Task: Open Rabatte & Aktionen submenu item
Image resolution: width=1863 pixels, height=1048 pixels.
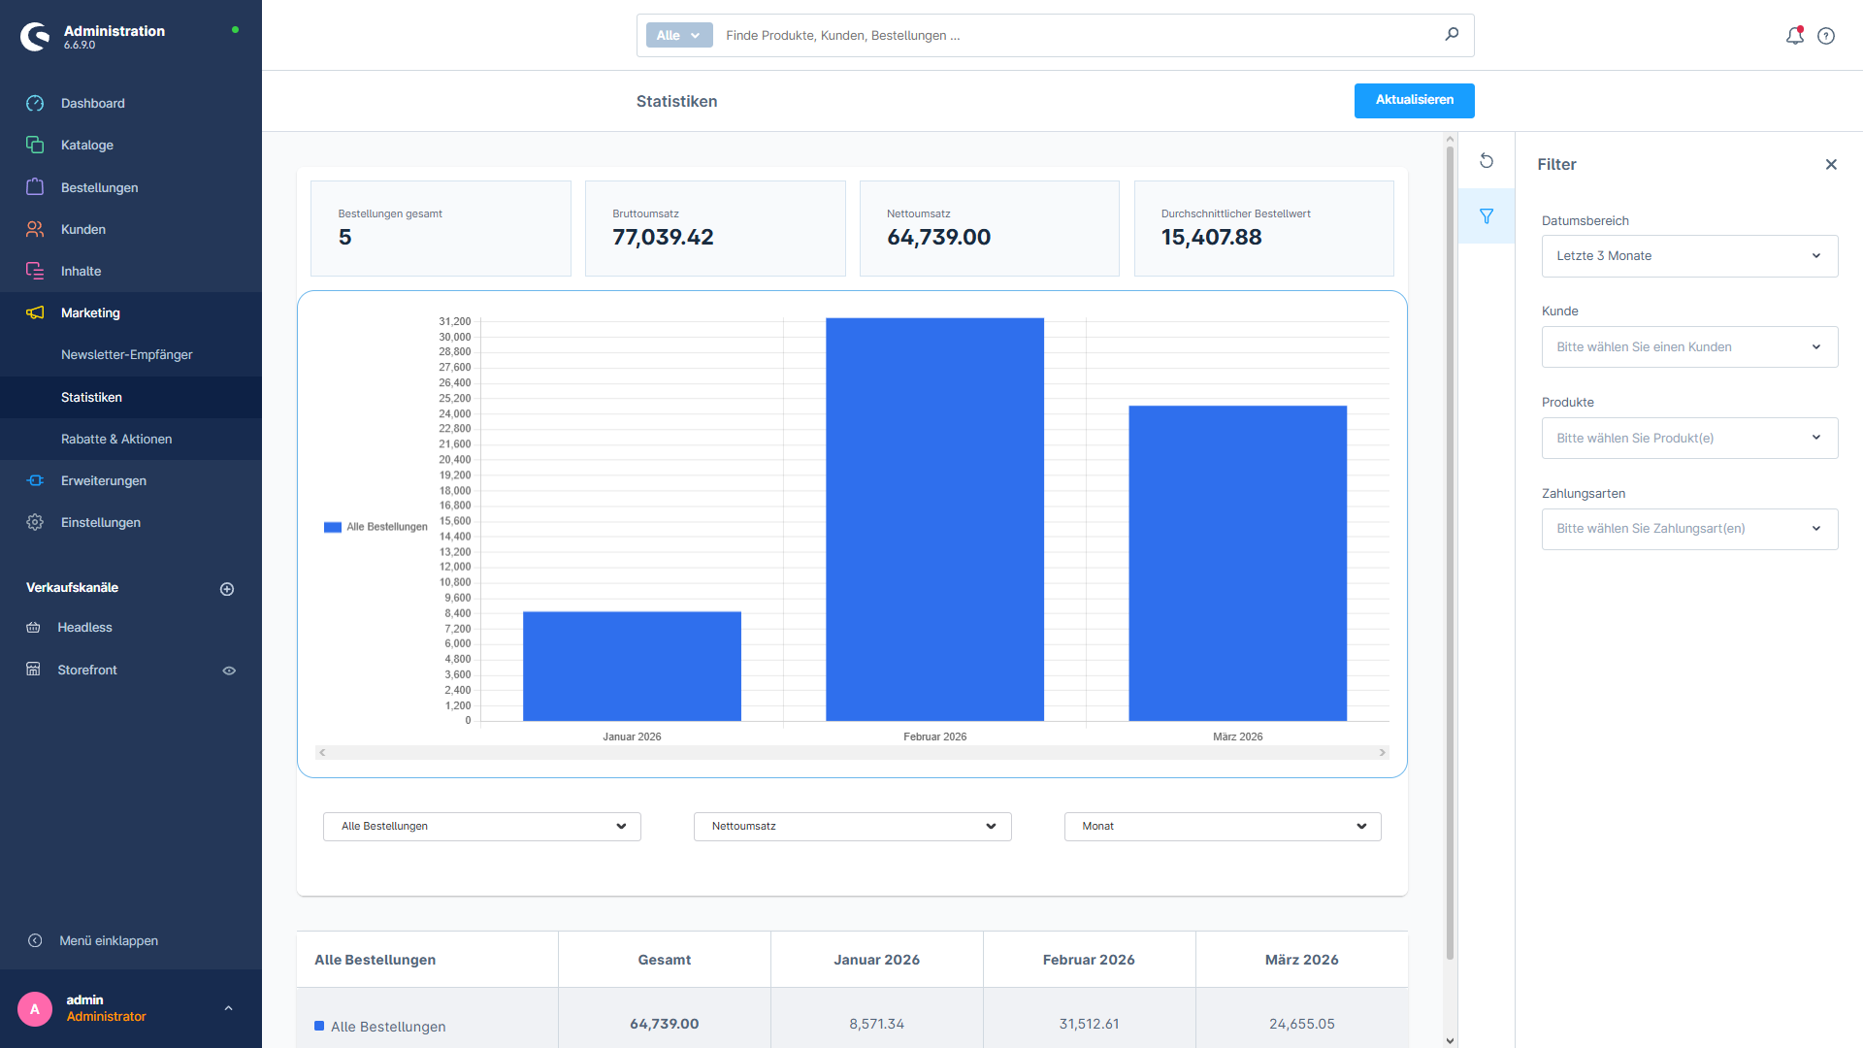Action: coord(116,440)
